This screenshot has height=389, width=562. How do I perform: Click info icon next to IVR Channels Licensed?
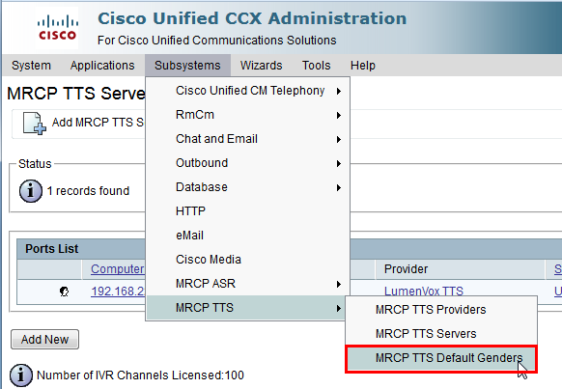coord(21,375)
